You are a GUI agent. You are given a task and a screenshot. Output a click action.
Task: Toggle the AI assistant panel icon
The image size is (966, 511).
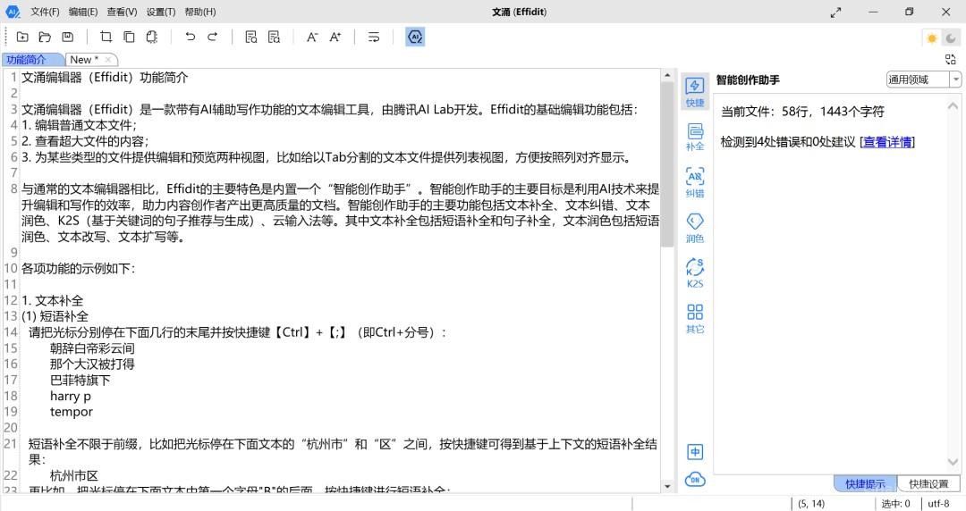coord(415,37)
